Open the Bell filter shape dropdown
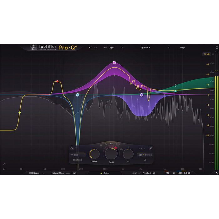Image resolution: width=219 pixels, height=219 pixels. click(78, 155)
